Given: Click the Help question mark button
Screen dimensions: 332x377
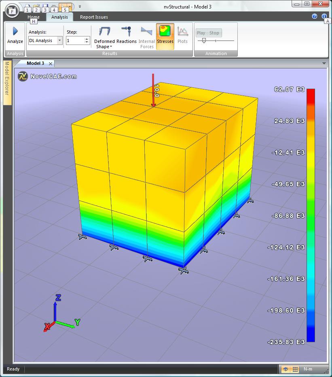Looking at the screenshot, I should tap(314, 17).
